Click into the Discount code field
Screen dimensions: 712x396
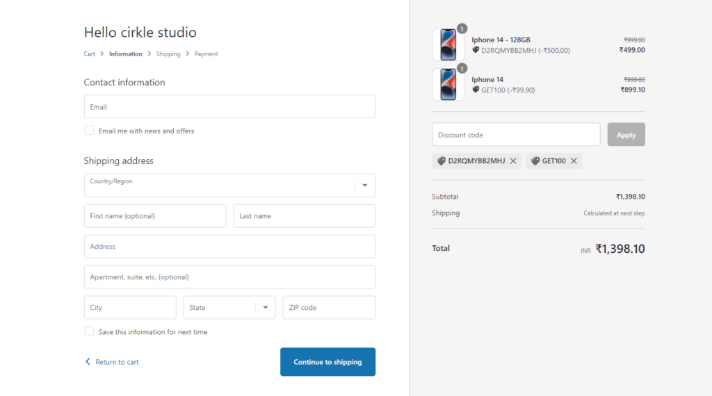516,135
